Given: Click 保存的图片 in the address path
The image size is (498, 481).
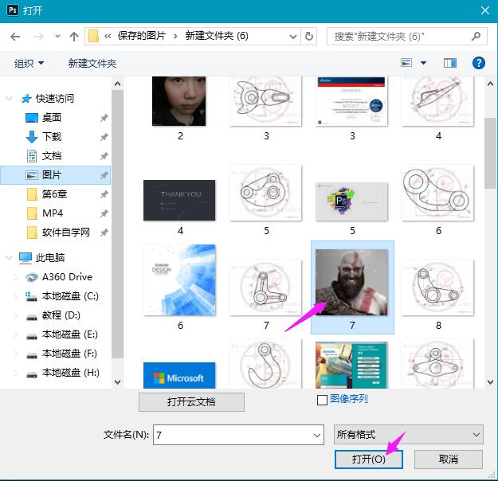Looking at the screenshot, I should (142, 36).
